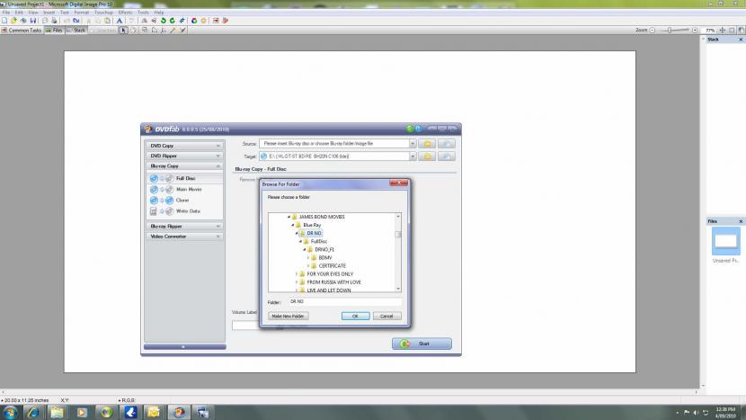Click the Redo arrow in the toolbar

click(76, 21)
